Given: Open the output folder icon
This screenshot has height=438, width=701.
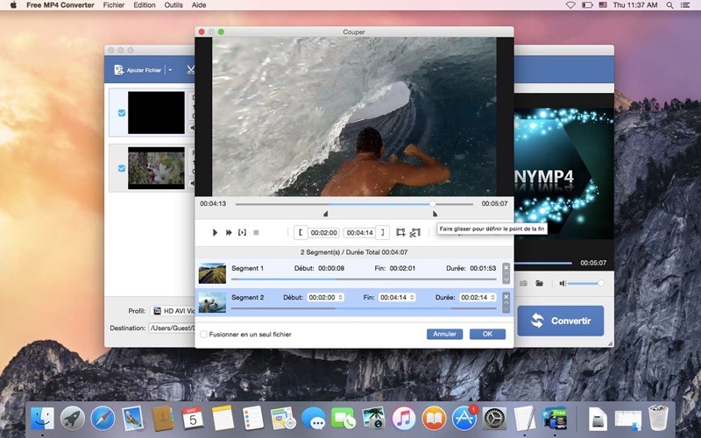Looking at the screenshot, I should (x=540, y=283).
